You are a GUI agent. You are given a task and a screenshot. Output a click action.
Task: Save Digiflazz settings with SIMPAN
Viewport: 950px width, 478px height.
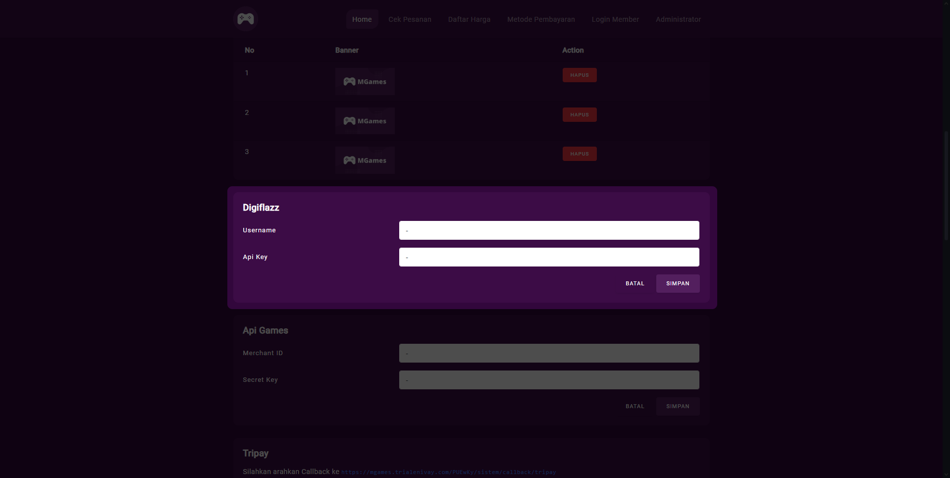[678, 284]
